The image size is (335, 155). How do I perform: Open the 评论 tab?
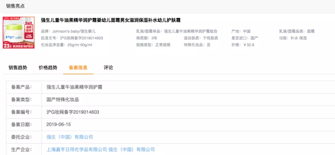click(x=108, y=68)
